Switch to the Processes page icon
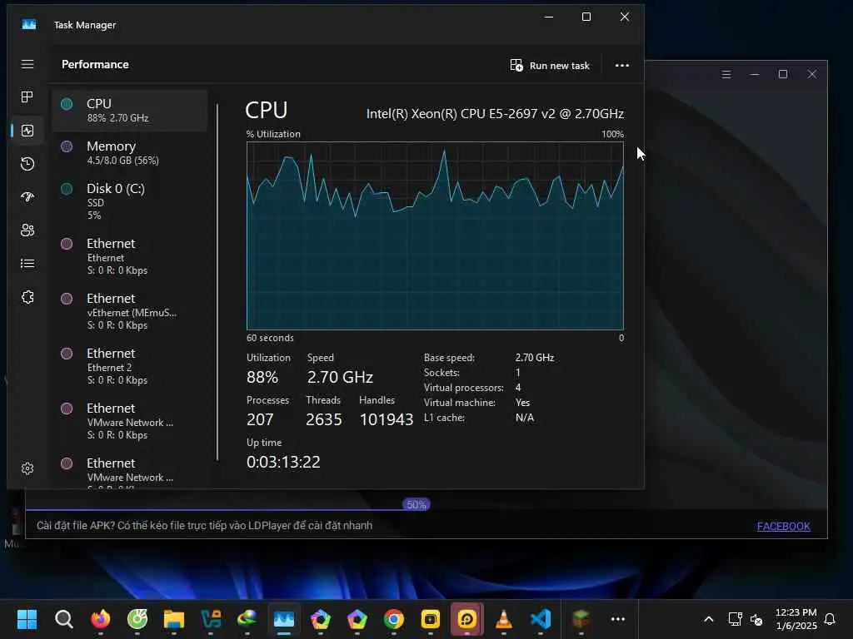 27,97
